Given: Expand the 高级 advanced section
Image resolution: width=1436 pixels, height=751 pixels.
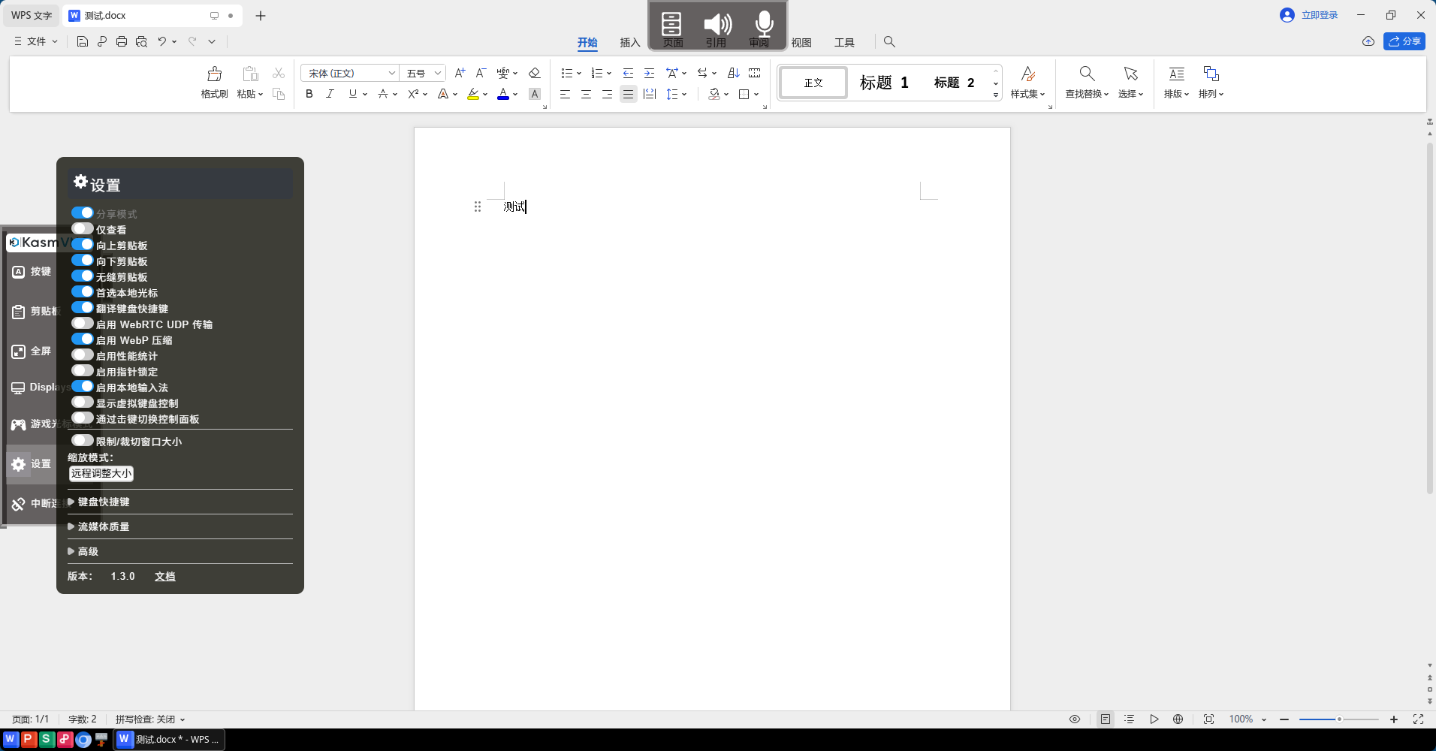Looking at the screenshot, I should [83, 551].
